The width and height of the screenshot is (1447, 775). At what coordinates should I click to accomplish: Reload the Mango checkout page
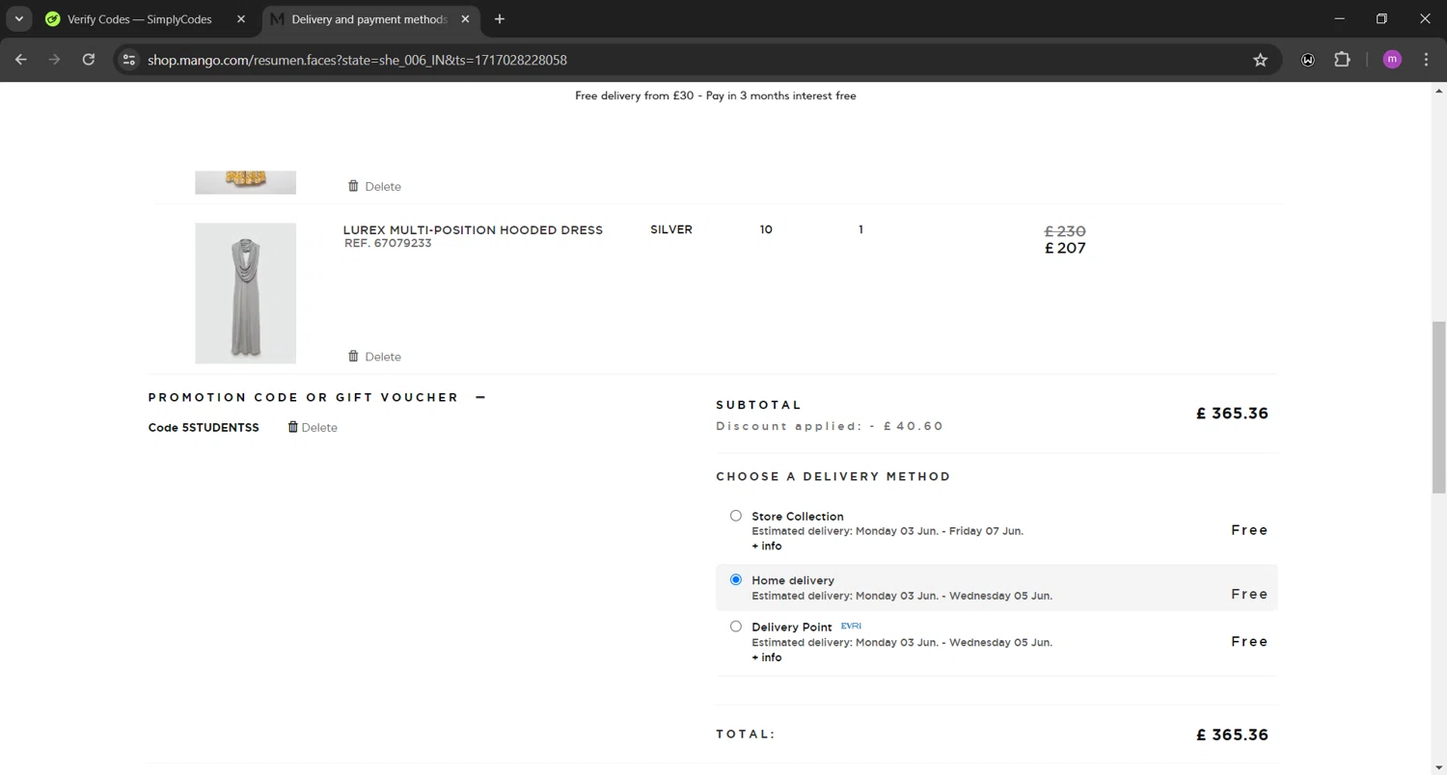[x=89, y=60]
